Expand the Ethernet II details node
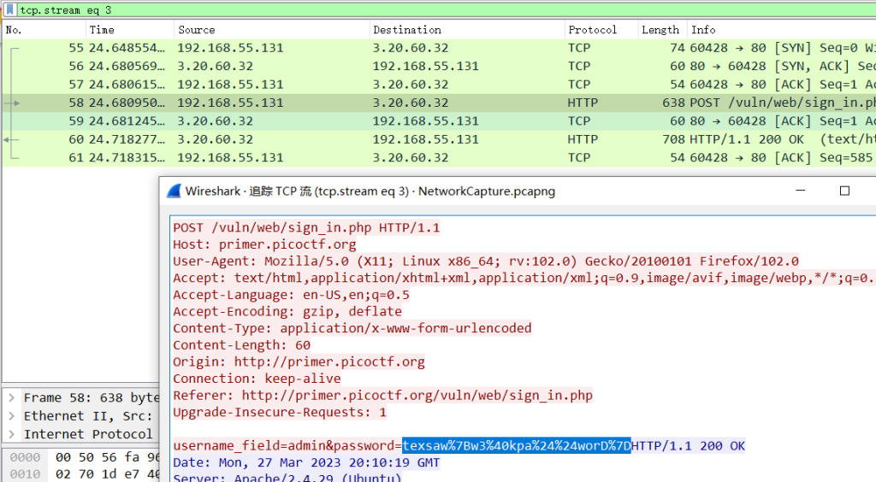The width and height of the screenshot is (876, 482). [x=11, y=416]
